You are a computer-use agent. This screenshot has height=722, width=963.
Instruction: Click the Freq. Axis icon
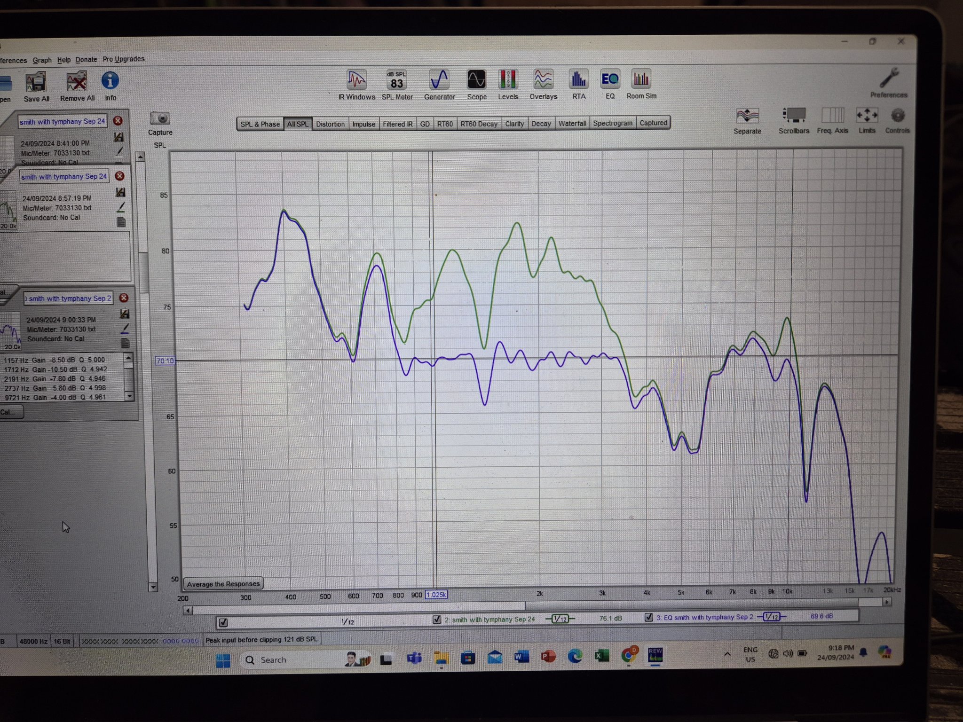[832, 120]
